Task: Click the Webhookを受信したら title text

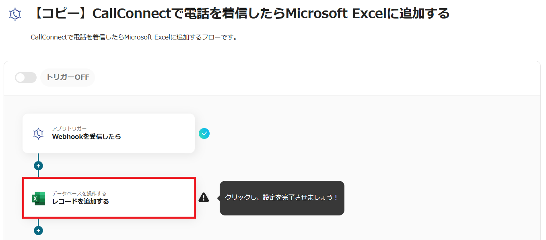Action: [x=87, y=137]
